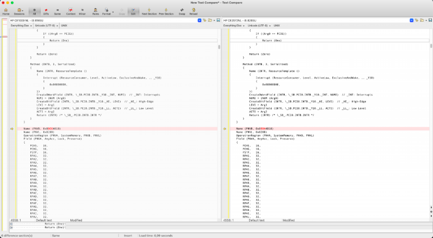The image size is (433, 238).
Task: Show only matching lines with Same
Action: coord(57,11)
